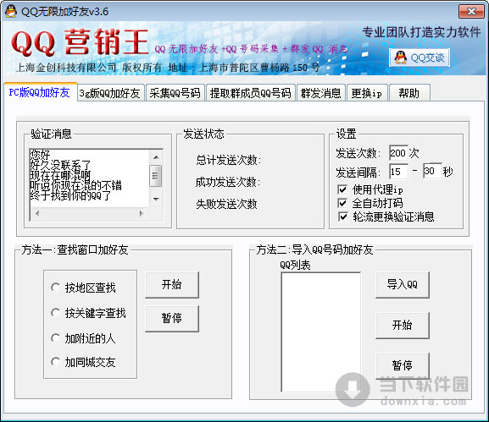This screenshot has height=422, width=489.
Task: Click the line 听说你现在混的不错
Action: [75, 185]
